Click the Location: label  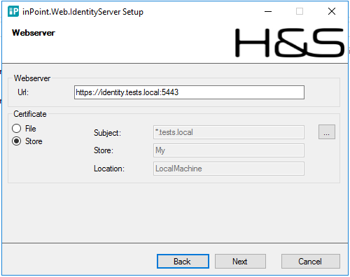[x=109, y=169]
